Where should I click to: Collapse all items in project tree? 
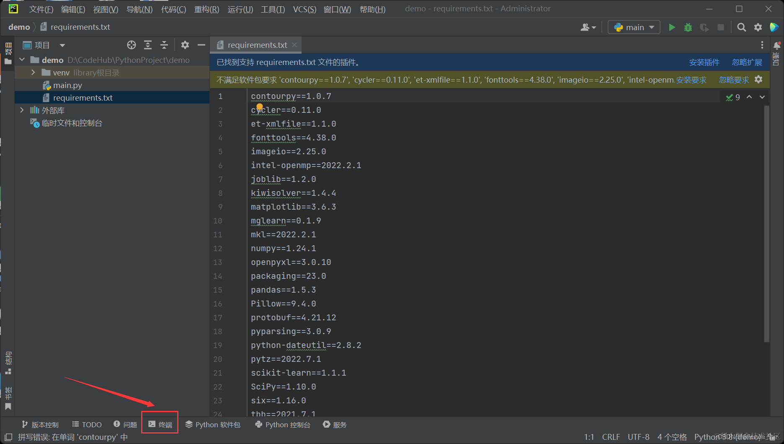pyautogui.click(x=164, y=45)
